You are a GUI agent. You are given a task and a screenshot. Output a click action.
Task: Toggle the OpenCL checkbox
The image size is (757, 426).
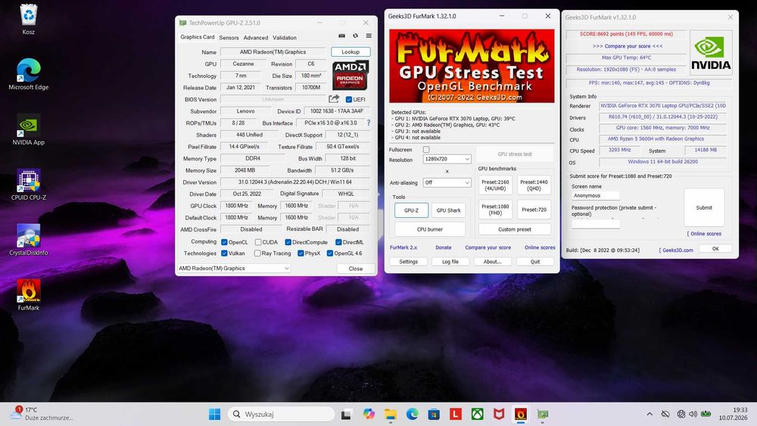[x=224, y=242]
